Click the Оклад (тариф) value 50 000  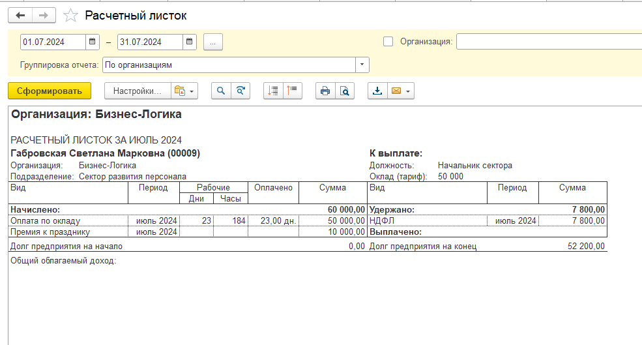tap(450, 177)
